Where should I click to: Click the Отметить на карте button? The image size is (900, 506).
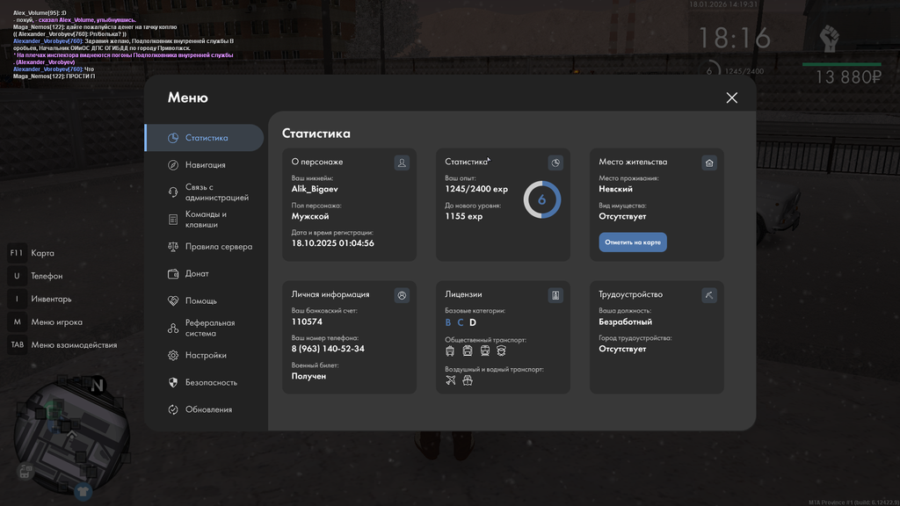coord(633,242)
